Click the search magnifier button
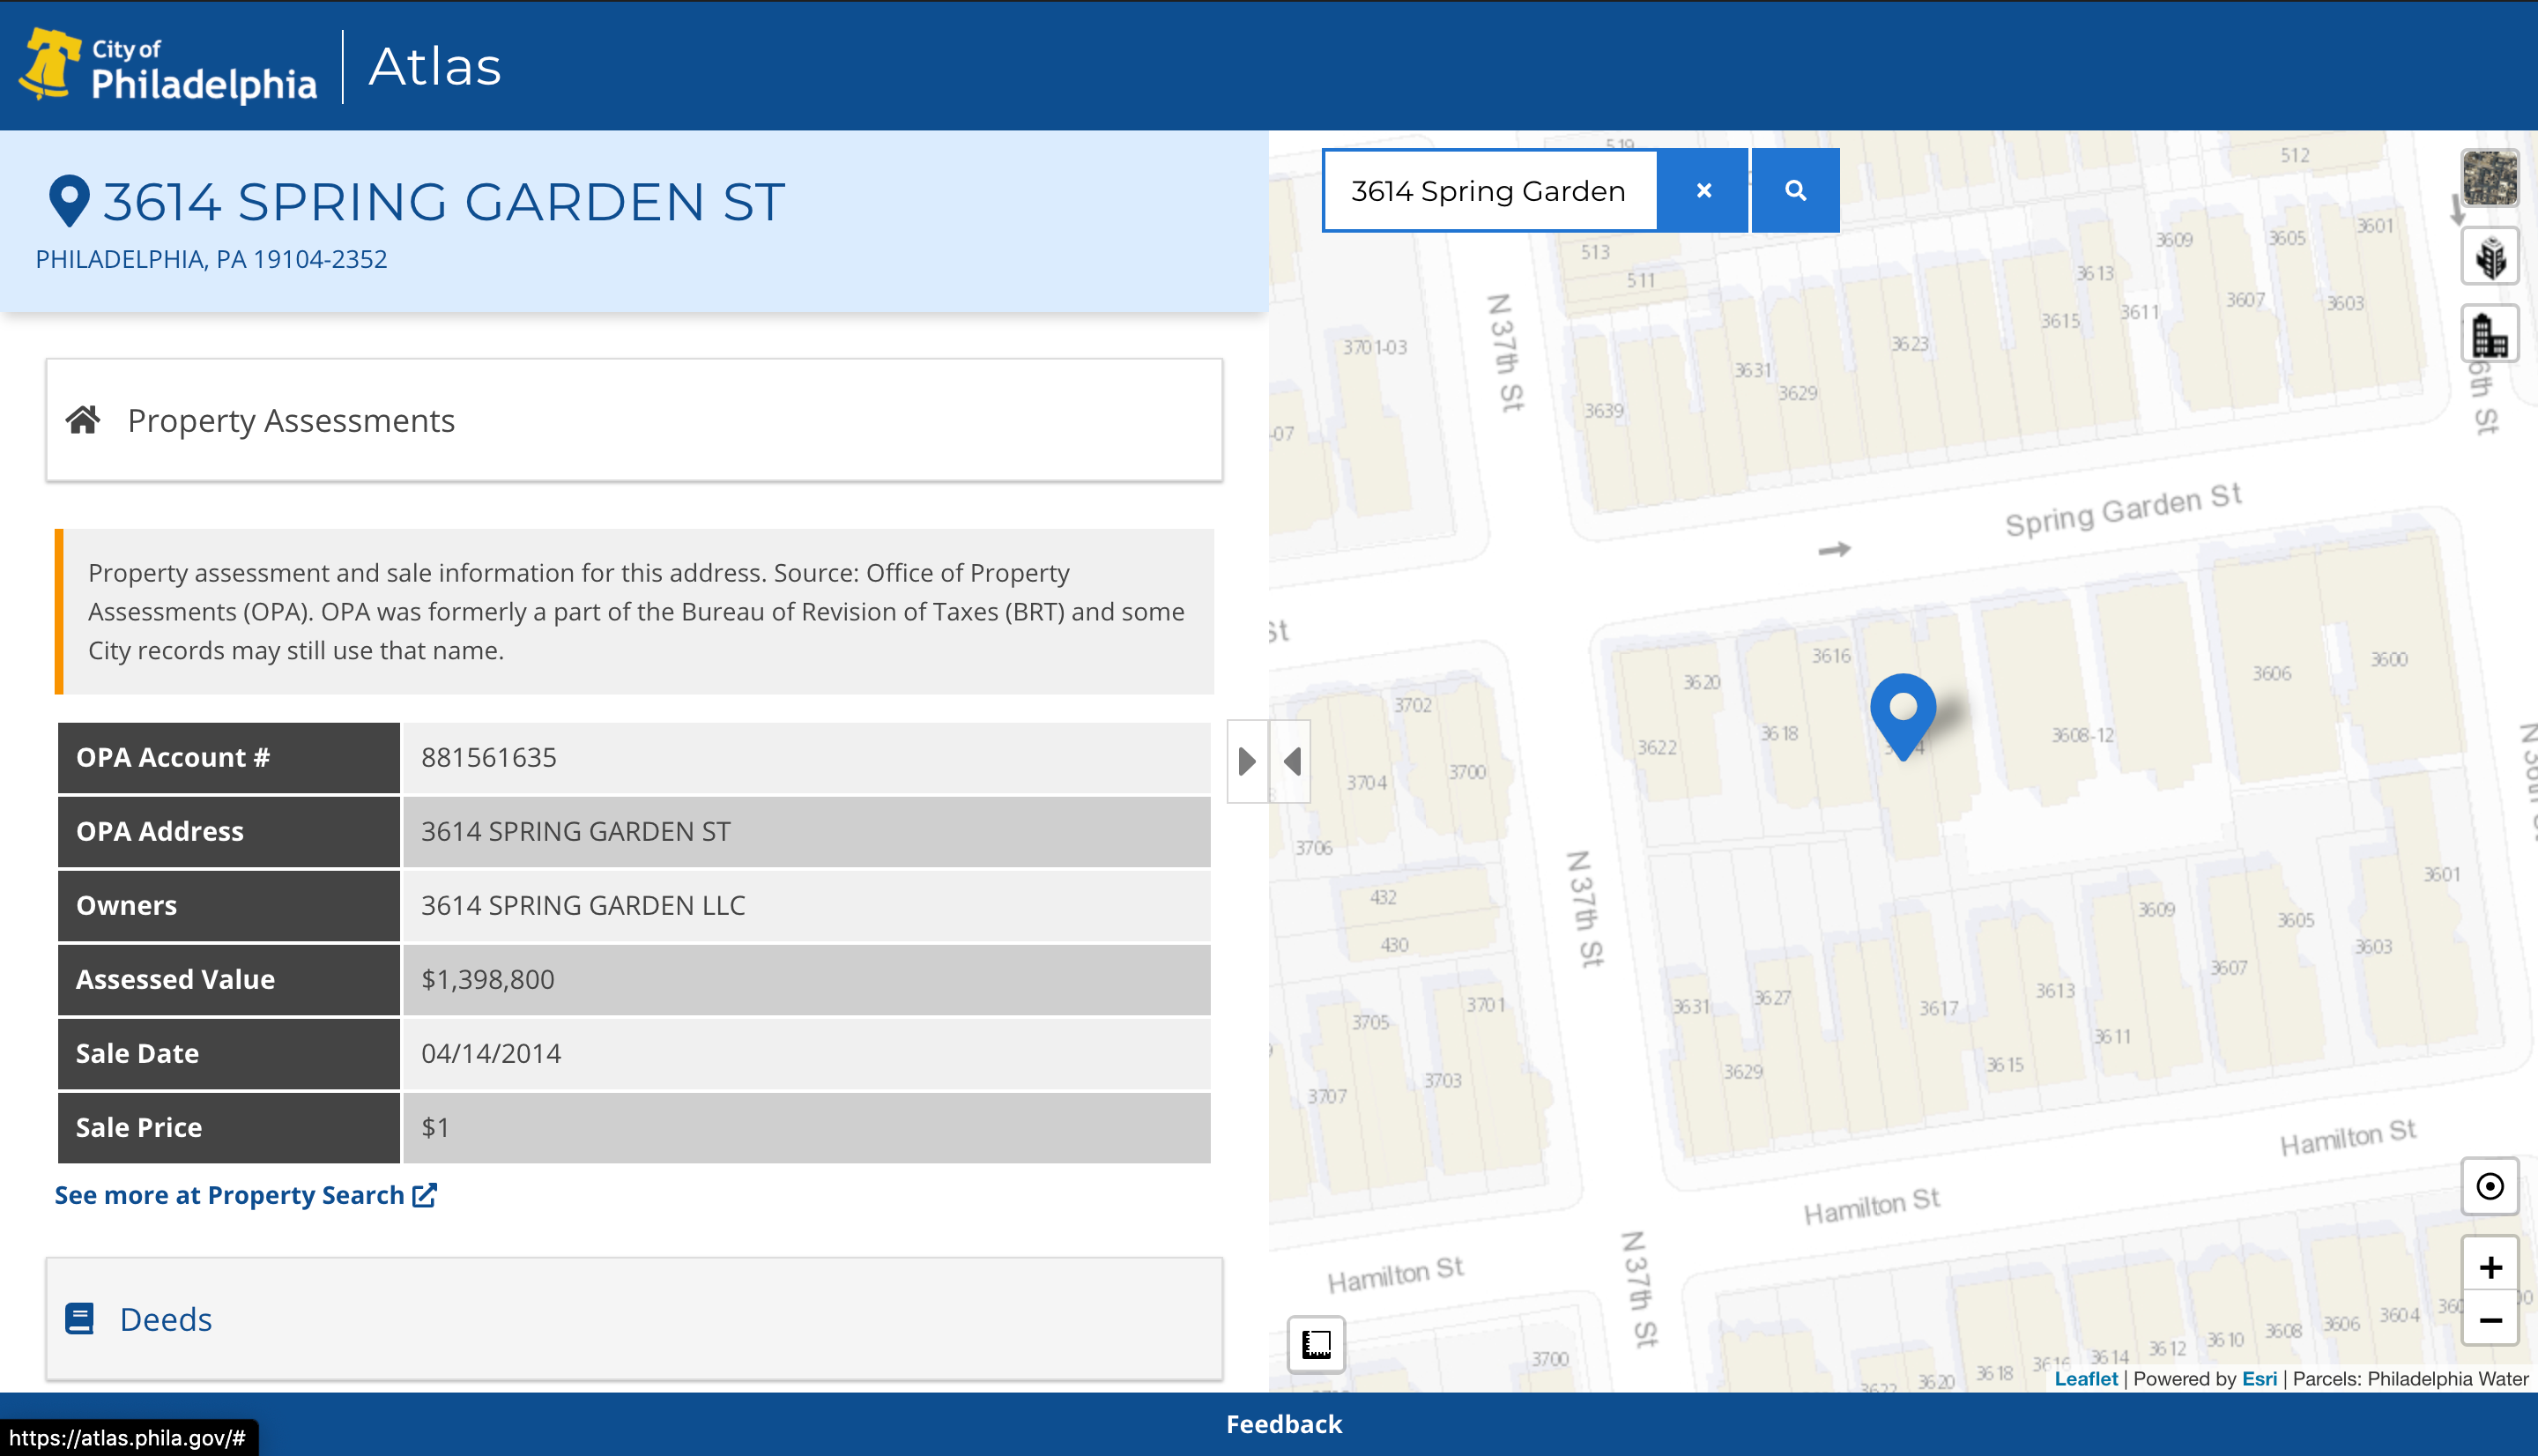The width and height of the screenshot is (2538, 1456). [x=1794, y=190]
